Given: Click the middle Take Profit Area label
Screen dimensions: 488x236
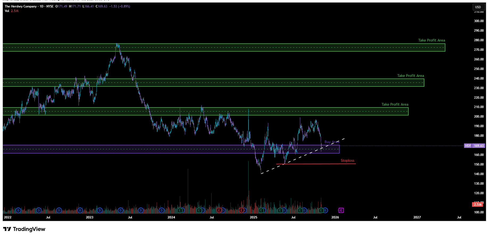Looking at the screenshot, I should click(410, 76).
